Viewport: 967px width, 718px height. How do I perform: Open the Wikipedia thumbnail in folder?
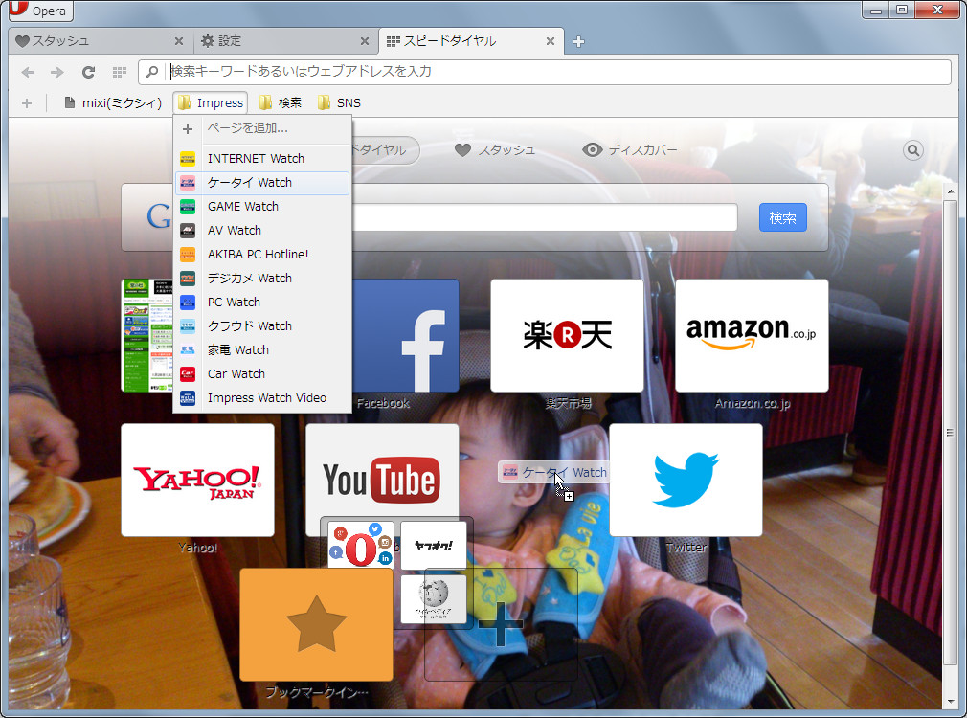434,599
